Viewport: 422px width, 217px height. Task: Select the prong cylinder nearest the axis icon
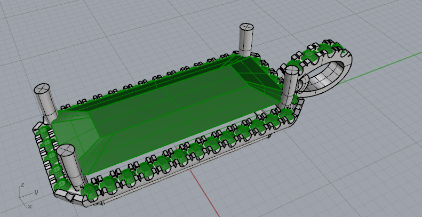tap(70, 167)
